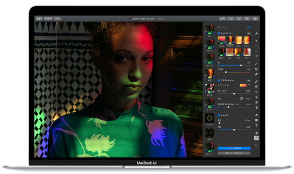This screenshot has height=174, width=294.
Task: Open the 140% zoom level dropdown
Action: coord(48,19)
